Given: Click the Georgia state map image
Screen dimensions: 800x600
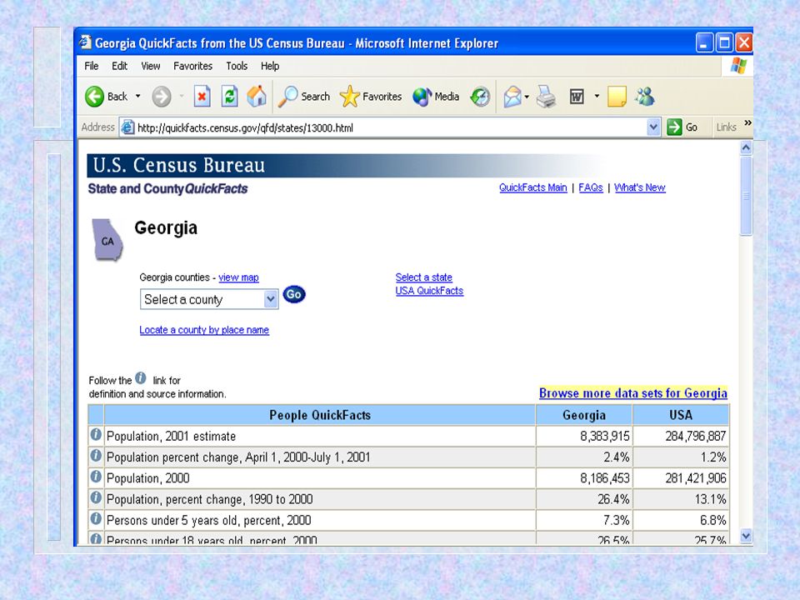Looking at the screenshot, I should coord(107,240).
